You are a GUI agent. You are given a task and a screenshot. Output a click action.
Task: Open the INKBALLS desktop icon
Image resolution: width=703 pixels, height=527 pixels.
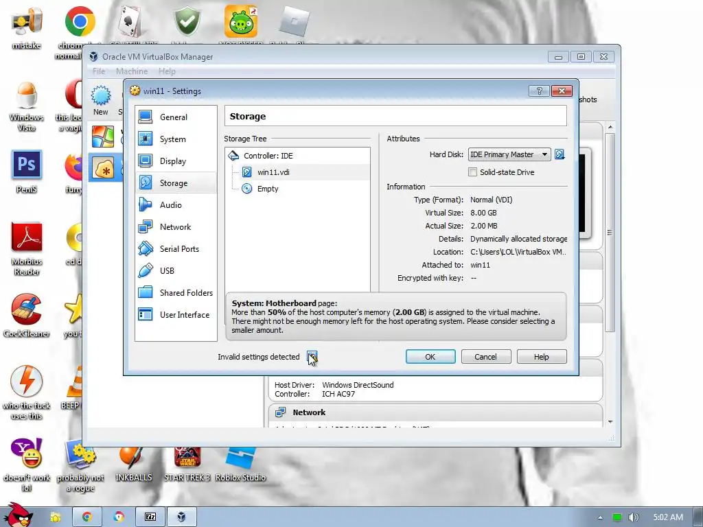coord(133,465)
